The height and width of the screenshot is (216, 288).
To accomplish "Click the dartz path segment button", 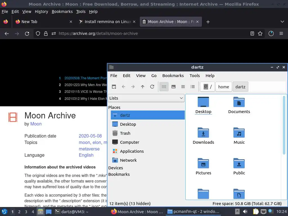I will click(x=240, y=87).
